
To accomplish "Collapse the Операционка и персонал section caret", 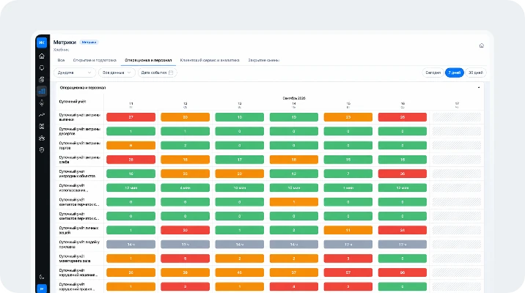I will pyautogui.click(x=479, y=88).
